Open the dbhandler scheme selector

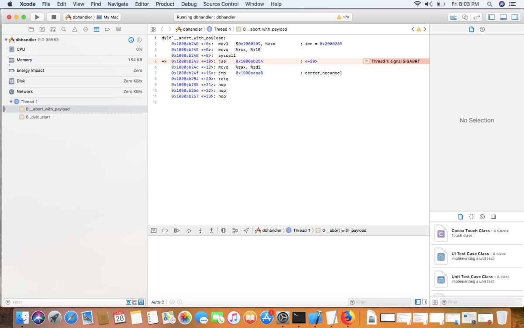pyautogui.click(x=79, y=17)
